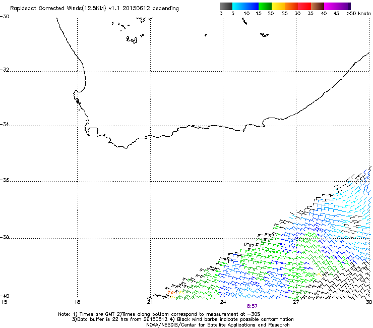Click the purple '8:57' swath time label
Image resolution: width=373 pixels, height=328 pixels.
252,306
